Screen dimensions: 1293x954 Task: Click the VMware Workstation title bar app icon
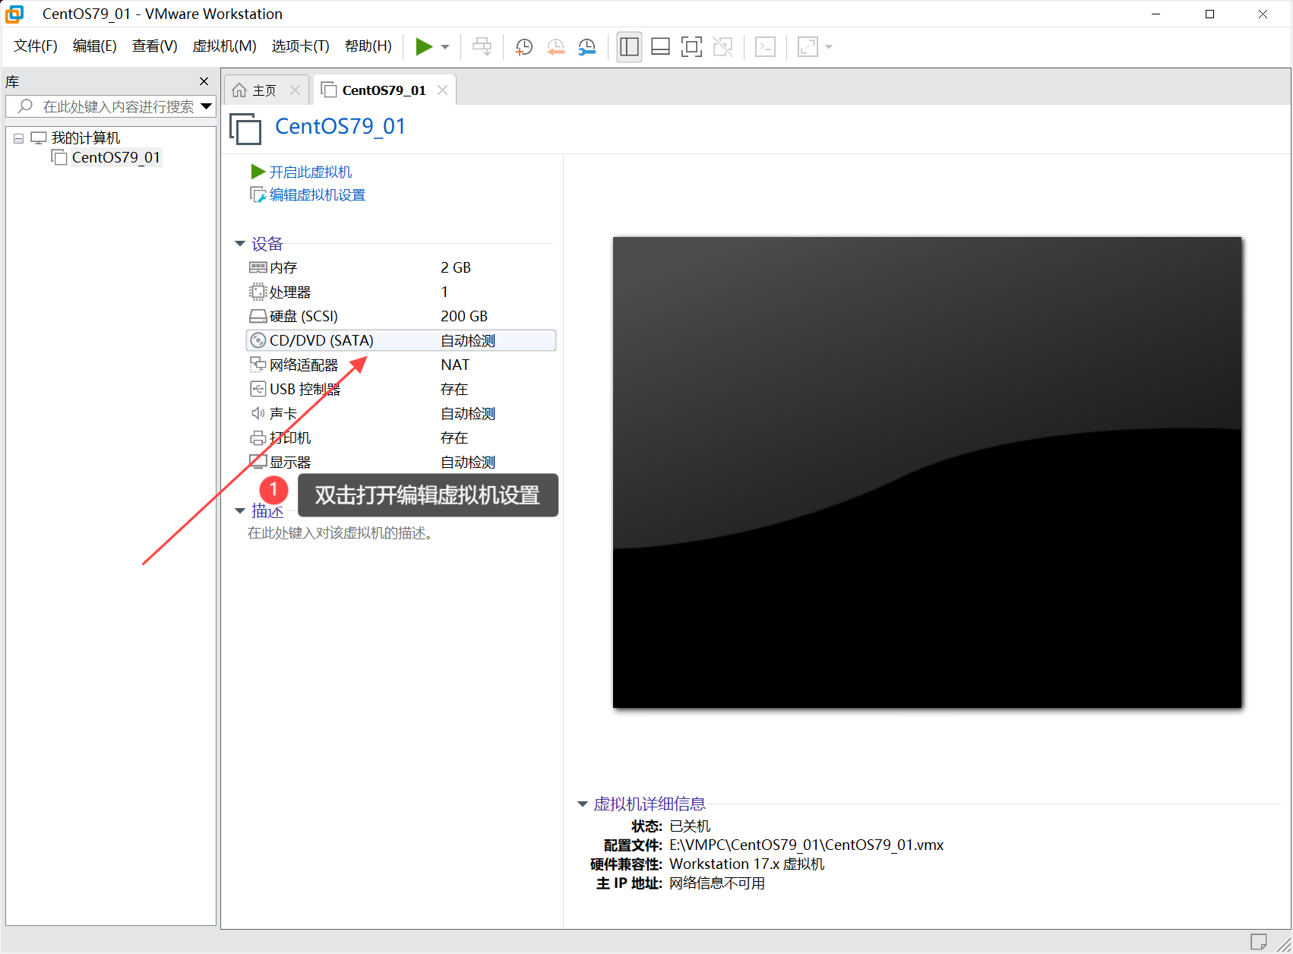tap(14, 14)
